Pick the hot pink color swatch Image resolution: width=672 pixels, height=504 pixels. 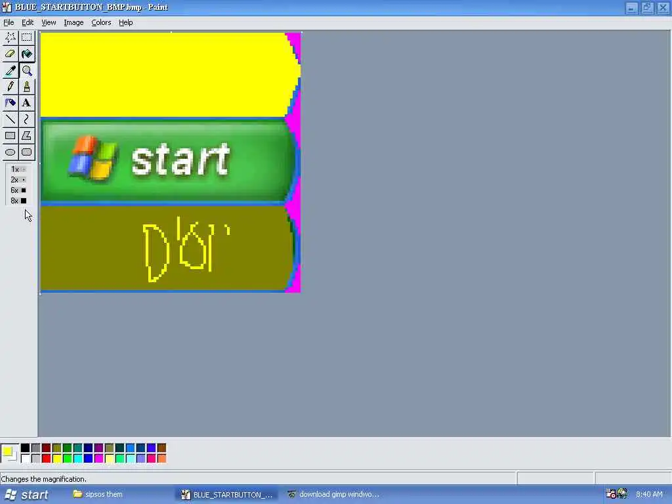tap(152, 459)
